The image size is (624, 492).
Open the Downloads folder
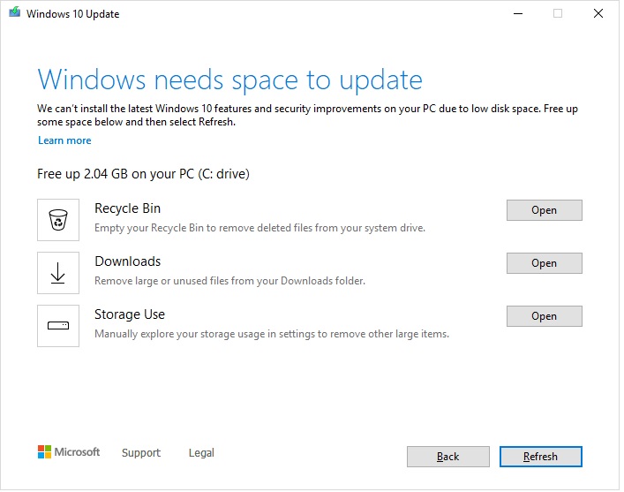tap(544, 263)
